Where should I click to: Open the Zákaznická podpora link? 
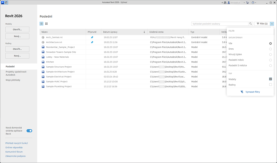[15, 156]
